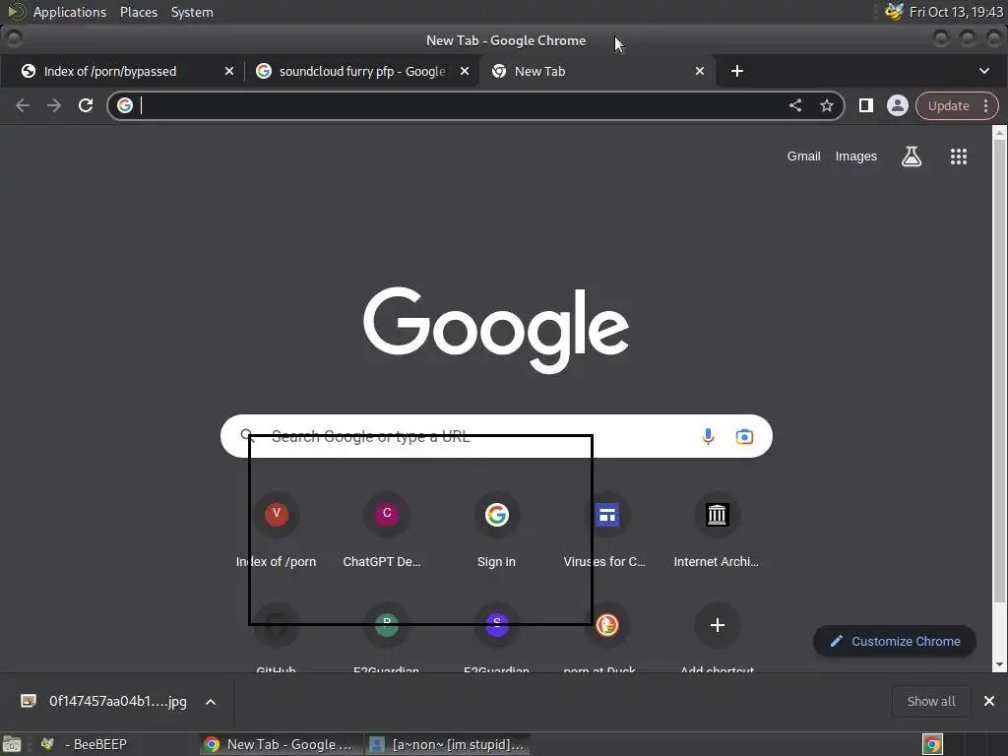This screenshot has height=756, width=1008.
Task: Open a new tab with plus button
Action: click(x=737, y=71)
